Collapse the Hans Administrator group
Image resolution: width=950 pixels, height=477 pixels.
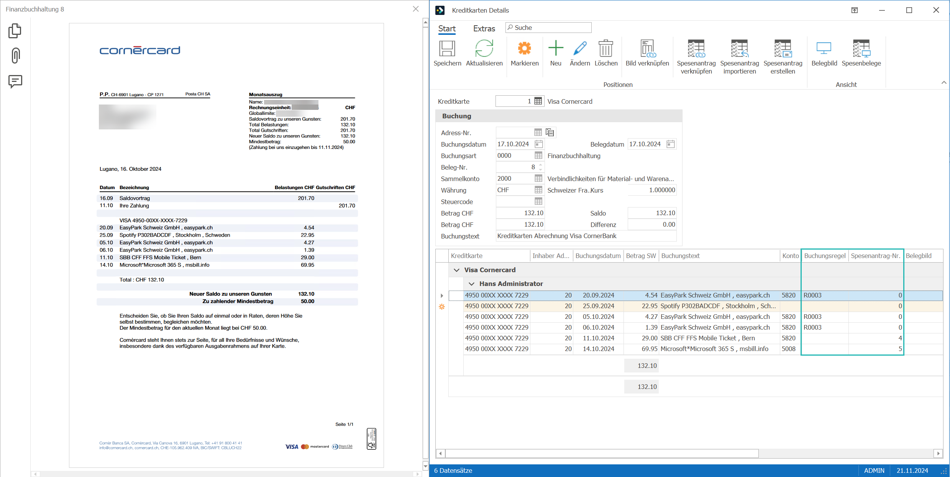click(x=471, y=284)
